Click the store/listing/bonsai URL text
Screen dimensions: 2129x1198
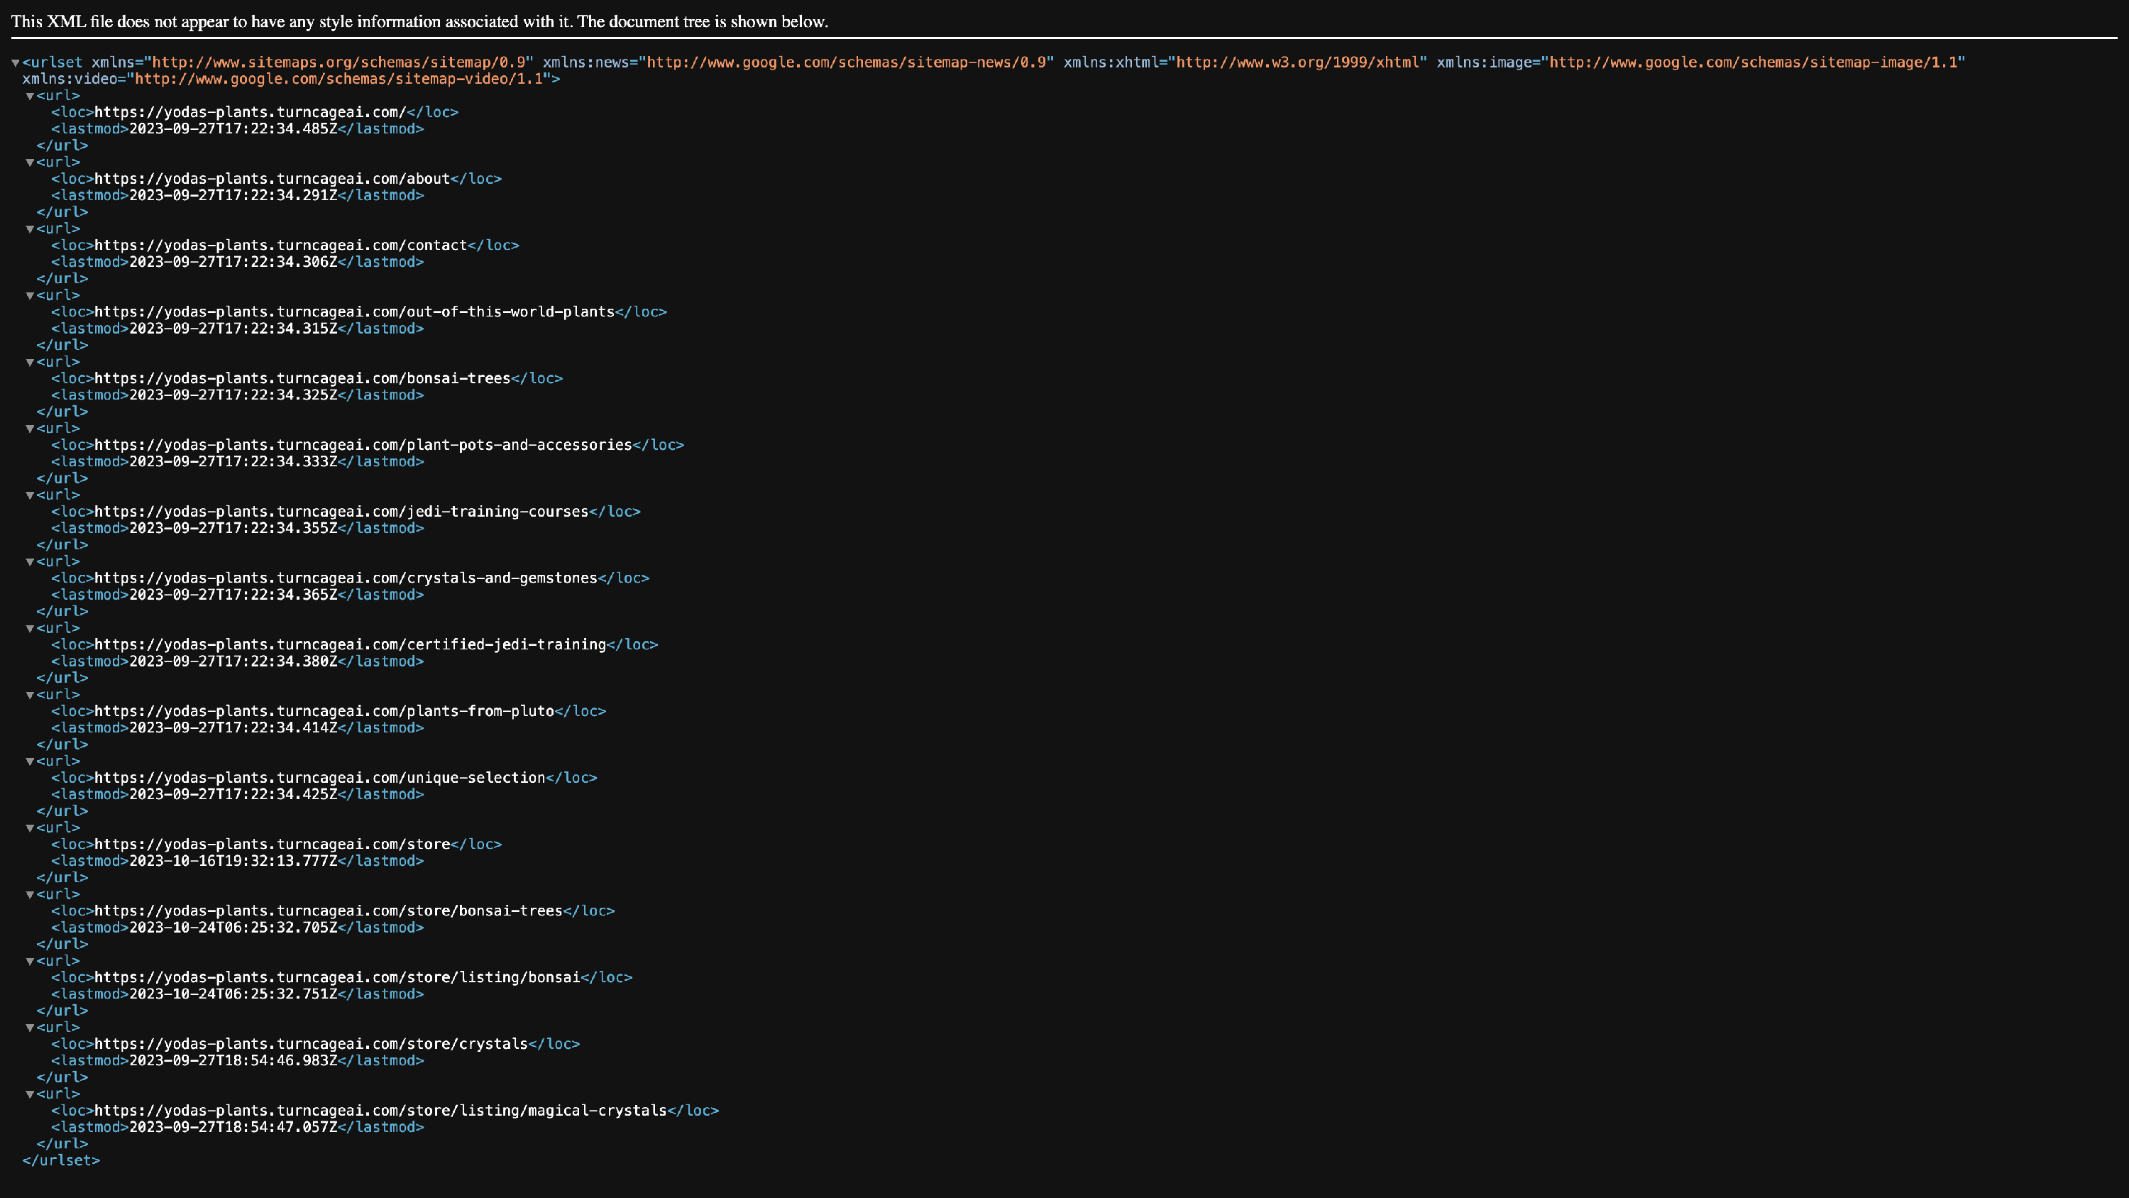pyautogui.click(x=337, y=977)
